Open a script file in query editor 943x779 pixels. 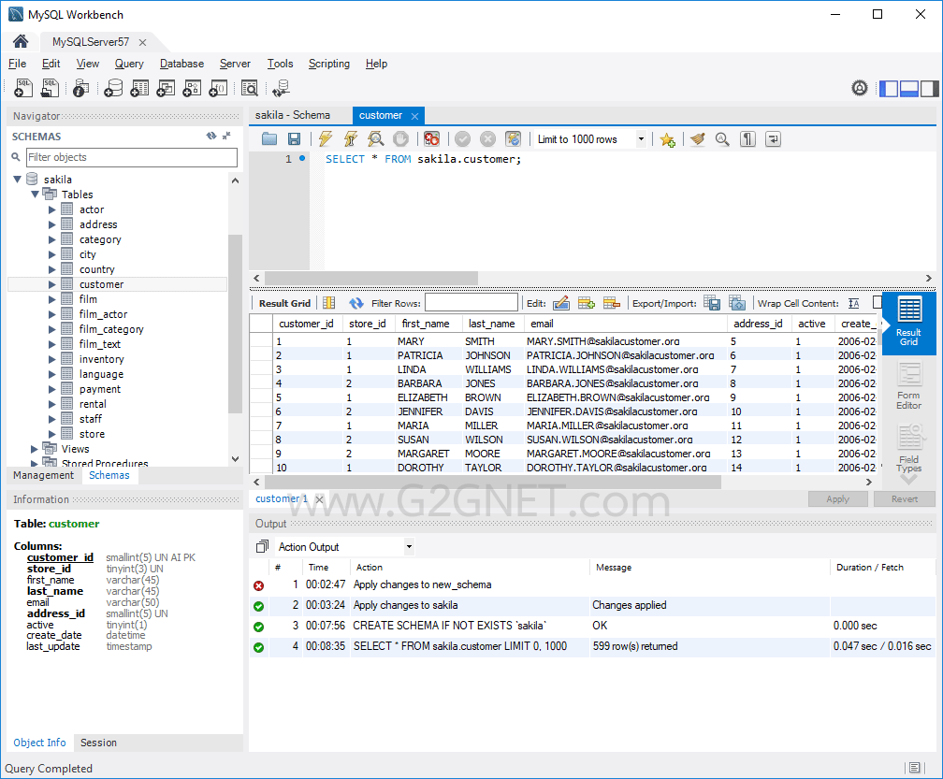point(269,139)
